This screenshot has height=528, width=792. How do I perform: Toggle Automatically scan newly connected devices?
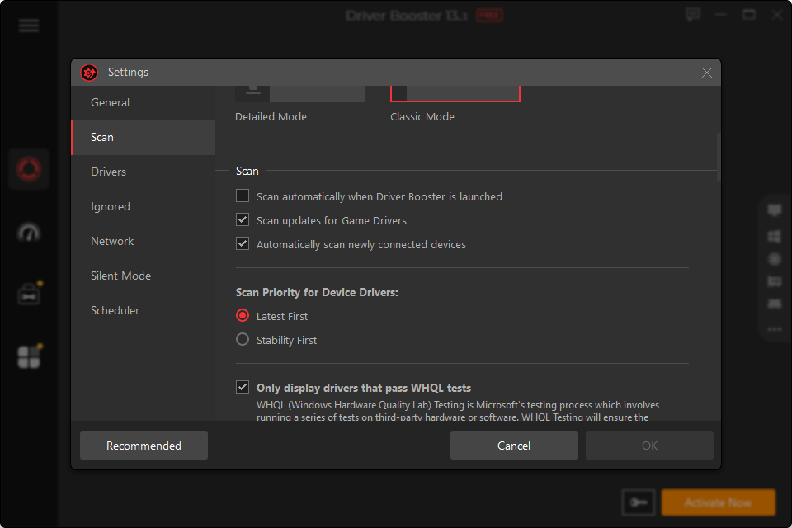243,243
